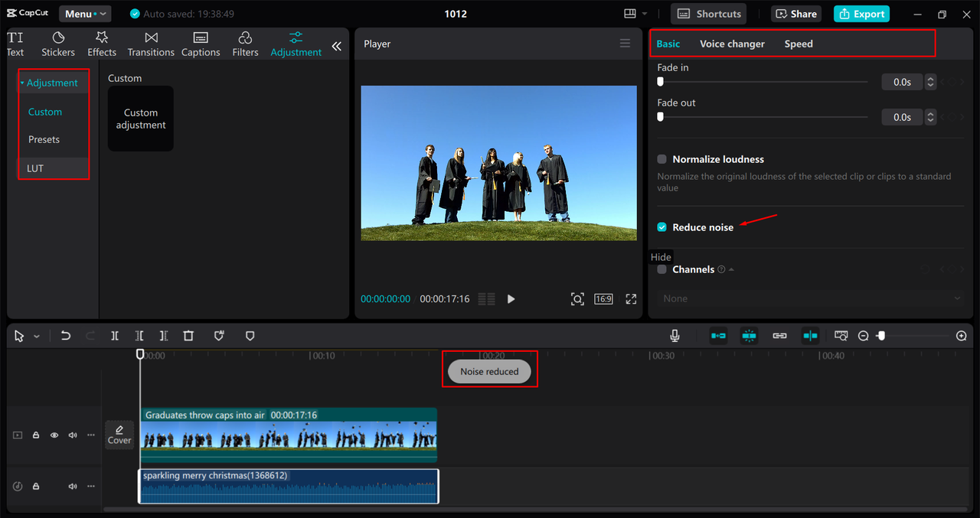Click the Share button
Image resolution: width=980 pixels, height=518 pixels.
[797, 14]
